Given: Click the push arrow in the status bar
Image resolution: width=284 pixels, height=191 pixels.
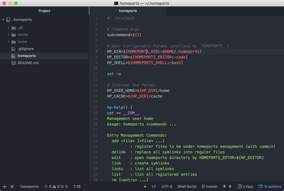Looking at the screenshot, I should coord(230,187).
